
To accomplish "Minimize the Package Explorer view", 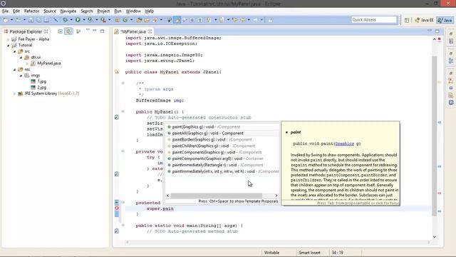I will [x=95, y=31].
